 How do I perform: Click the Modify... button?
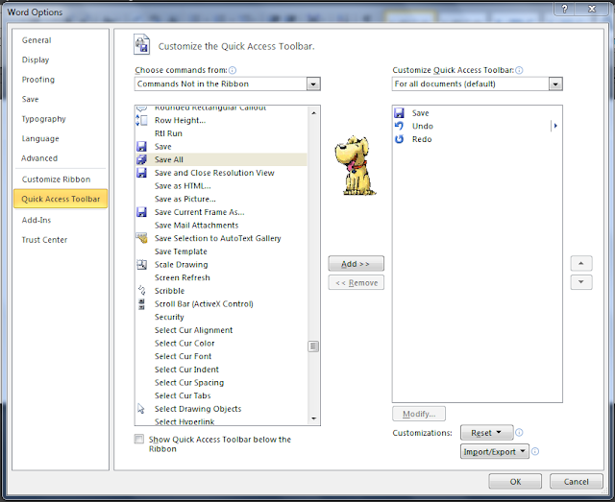419,414
